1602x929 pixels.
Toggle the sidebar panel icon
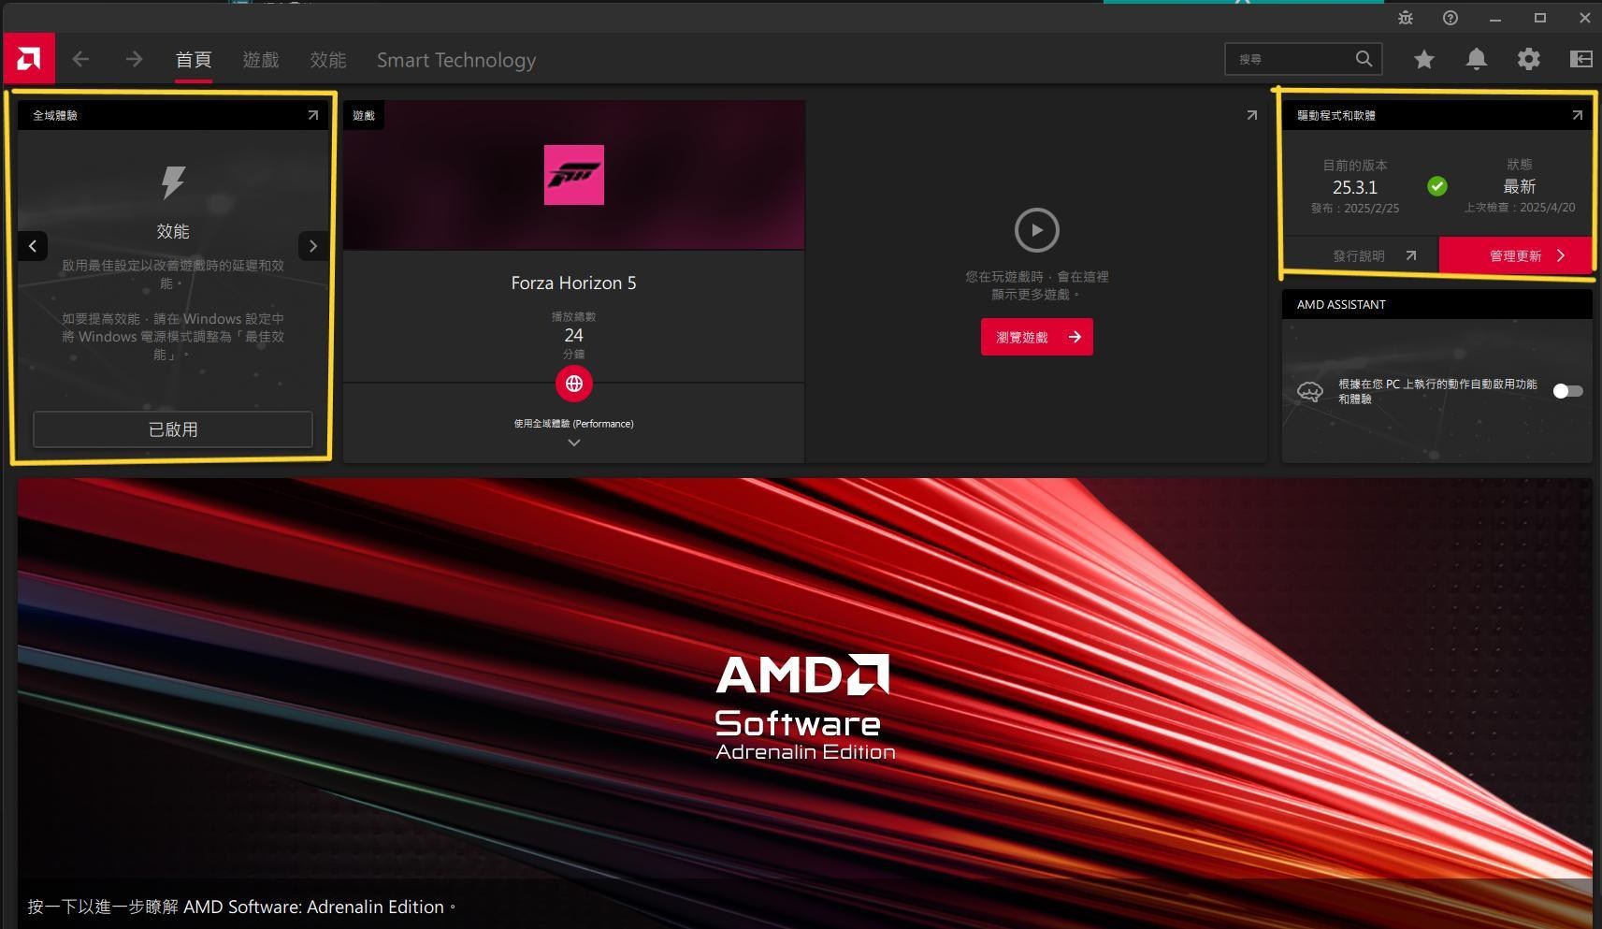1580,59
